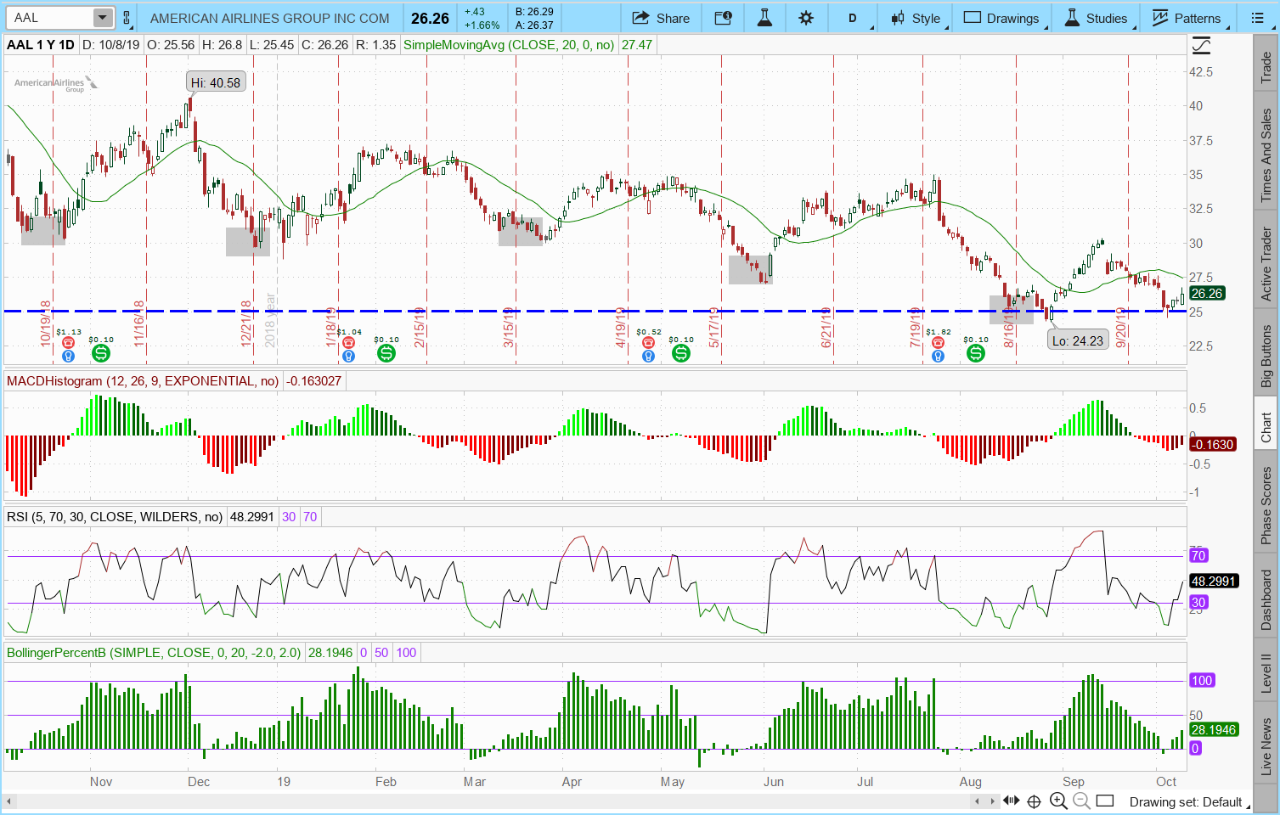The width and height of the screenshot is (1280, 815).
Task: Open the flask icon next to Share
Action: [x=764, y=18]
